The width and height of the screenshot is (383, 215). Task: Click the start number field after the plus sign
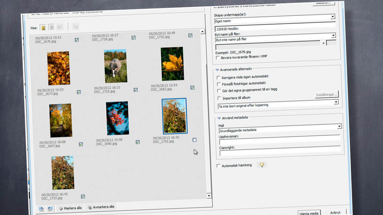click(x=331, y=43)
